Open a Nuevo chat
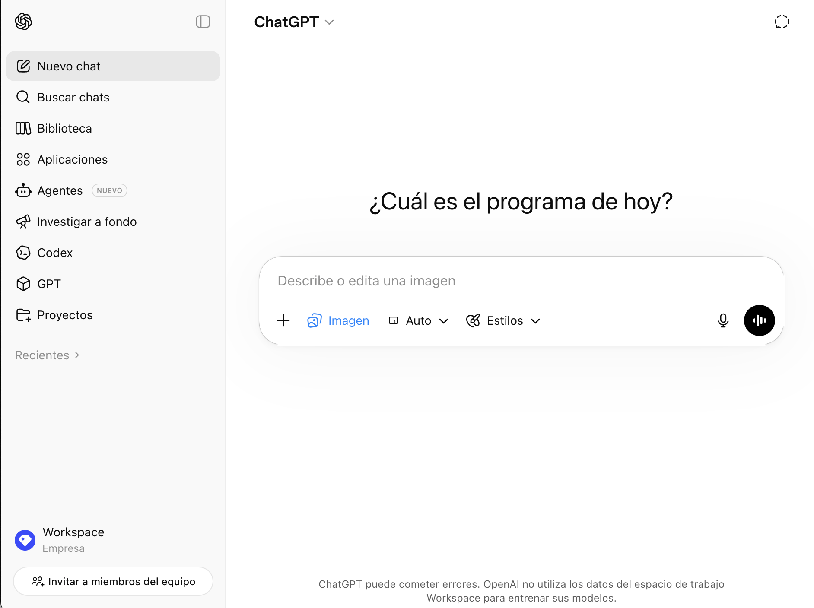 [68, 66]
